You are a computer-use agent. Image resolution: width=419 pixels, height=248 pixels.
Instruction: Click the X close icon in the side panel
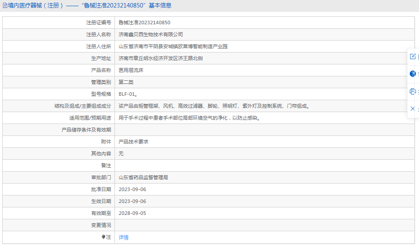[412, 109]
